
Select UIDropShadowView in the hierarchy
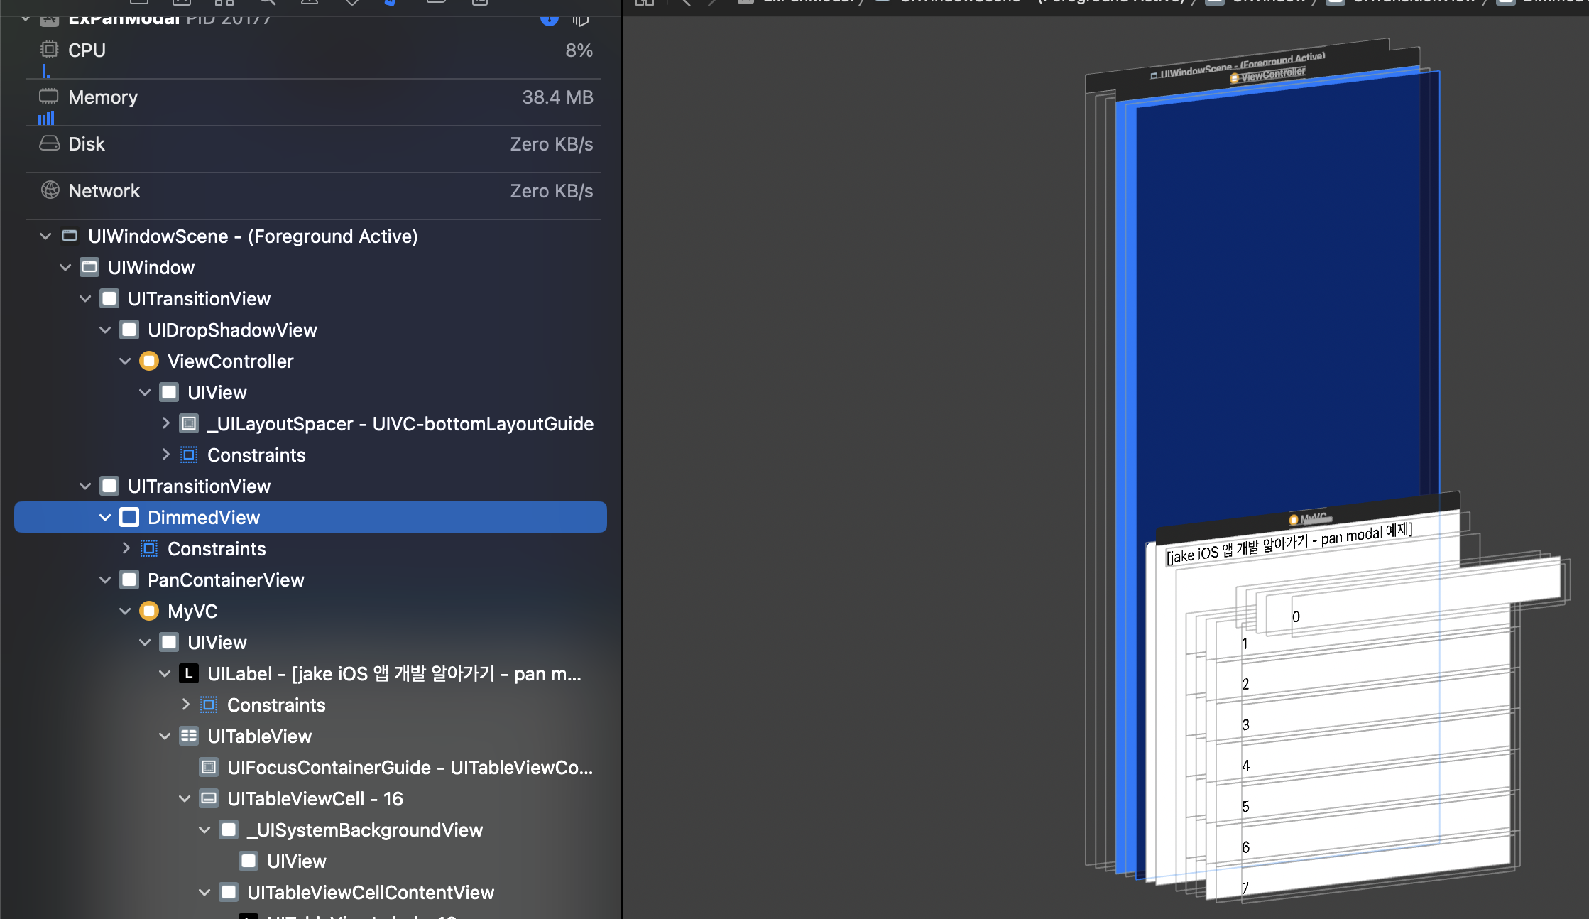[231, 330]
